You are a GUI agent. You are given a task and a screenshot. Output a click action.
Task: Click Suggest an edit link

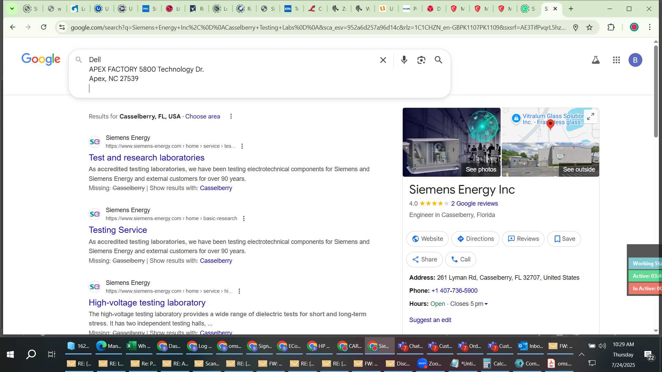coord(430,320)
